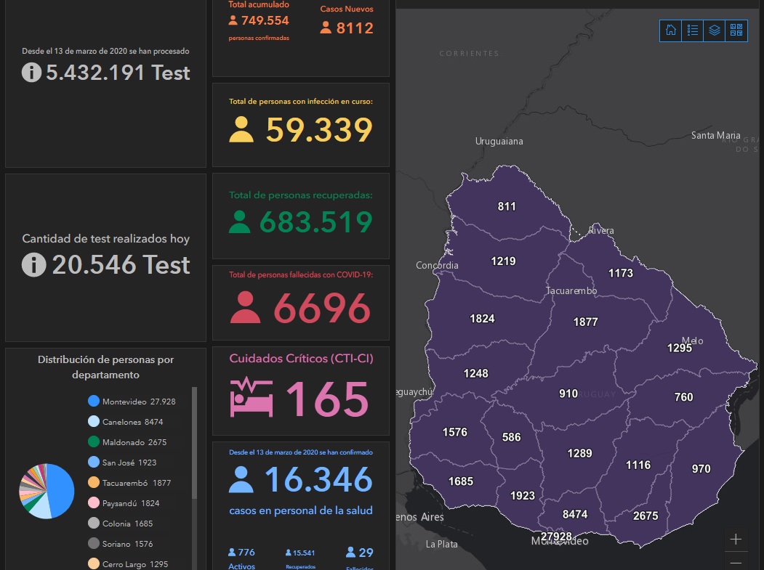This screenshot has width=764, height=570.
Task: Select Montevideo blue legend swatch
Action: 93,402
